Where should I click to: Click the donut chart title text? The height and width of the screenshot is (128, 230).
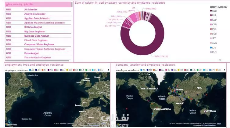(120, 3)
